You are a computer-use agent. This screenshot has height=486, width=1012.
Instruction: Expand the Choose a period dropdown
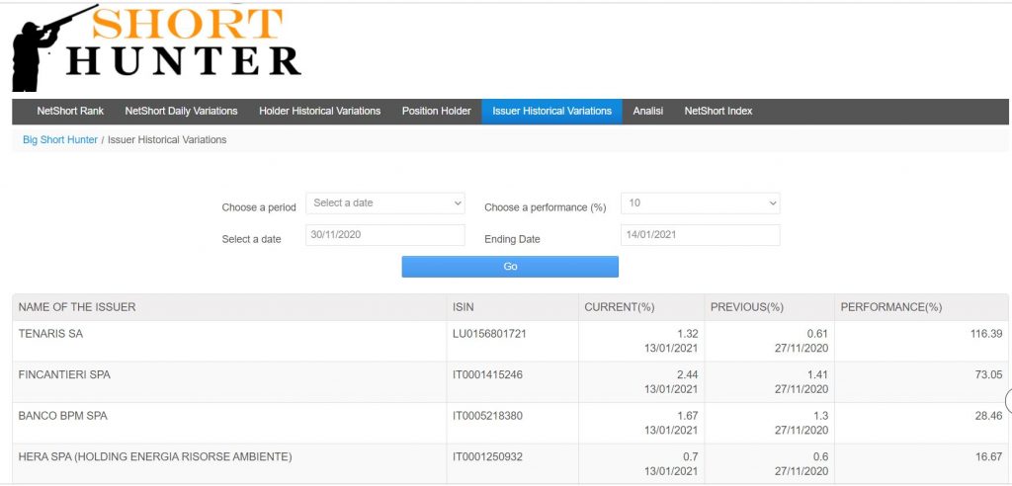(385, 203)
